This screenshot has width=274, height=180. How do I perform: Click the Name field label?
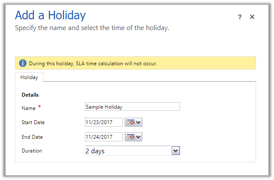[x=28, y=108]
